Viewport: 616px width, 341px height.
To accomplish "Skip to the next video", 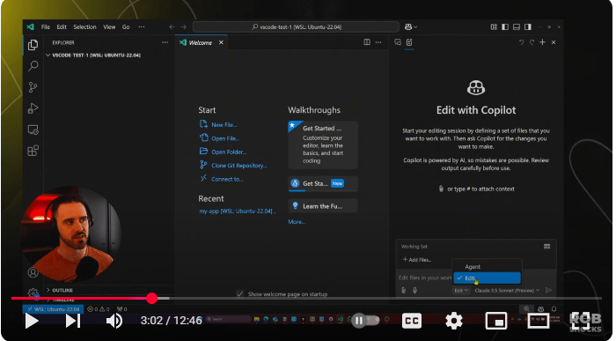I will 73,321.
